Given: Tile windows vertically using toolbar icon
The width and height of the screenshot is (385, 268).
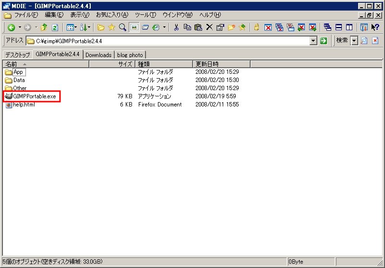Looking at the screenshot, I should (x=349, y=27).
